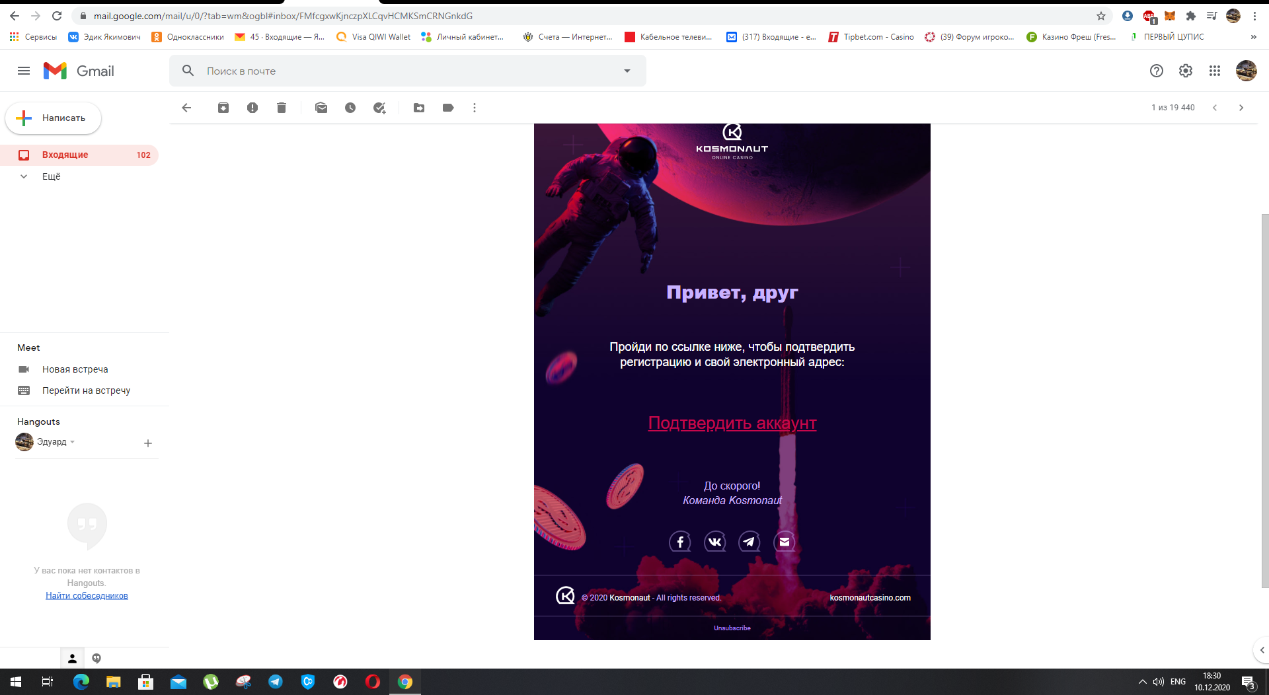Start new Hangouts chat plus
Image resolution: width=1269 pixels, height=695 pixels.
(x=148, y=443)
